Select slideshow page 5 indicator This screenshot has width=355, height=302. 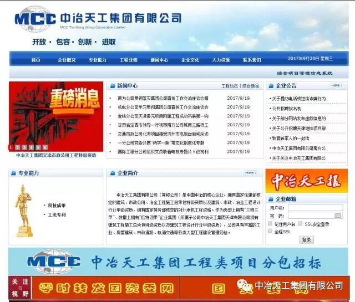[x=38, y=147]
